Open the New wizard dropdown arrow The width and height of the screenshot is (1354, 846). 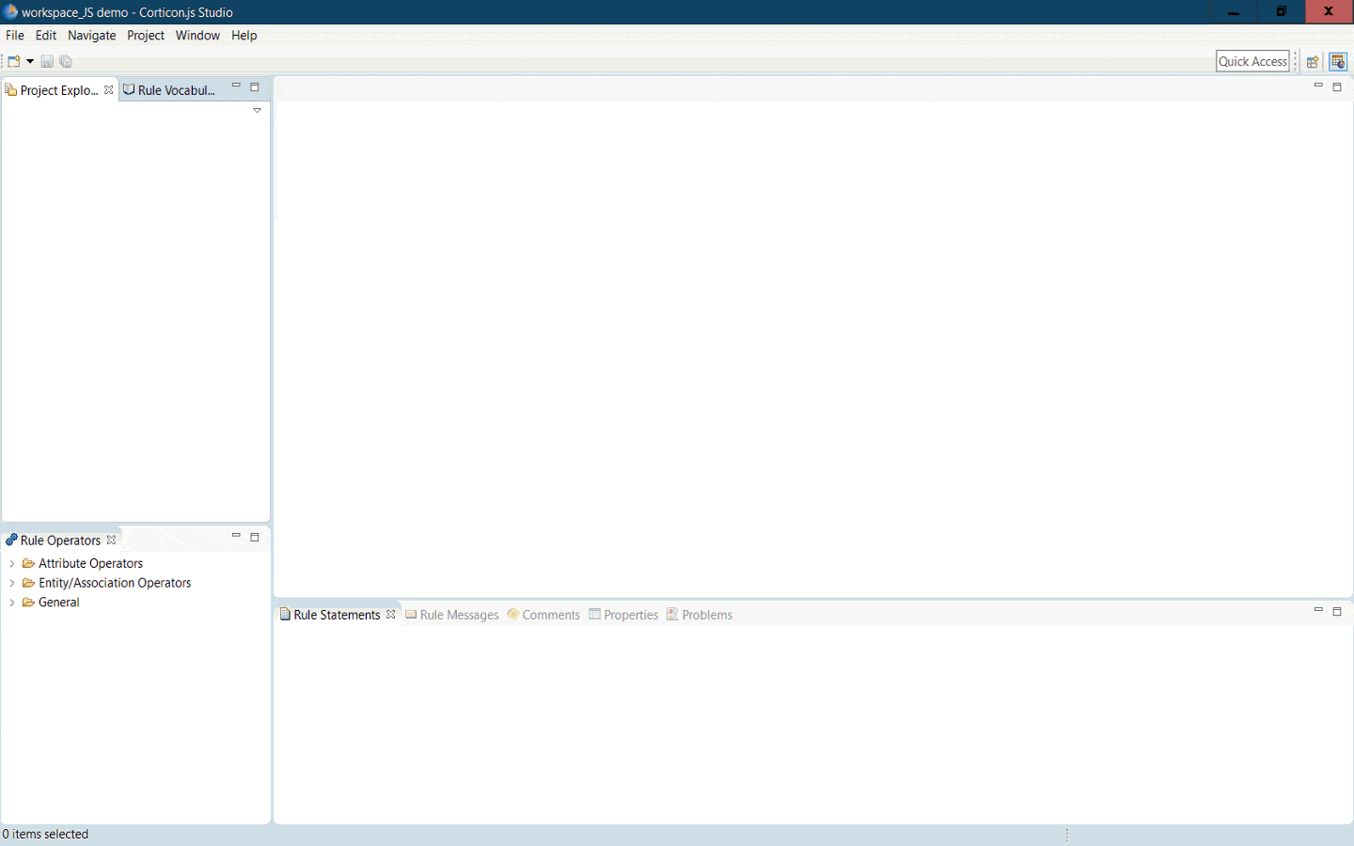pyautogui.click(x=30, y=62)
